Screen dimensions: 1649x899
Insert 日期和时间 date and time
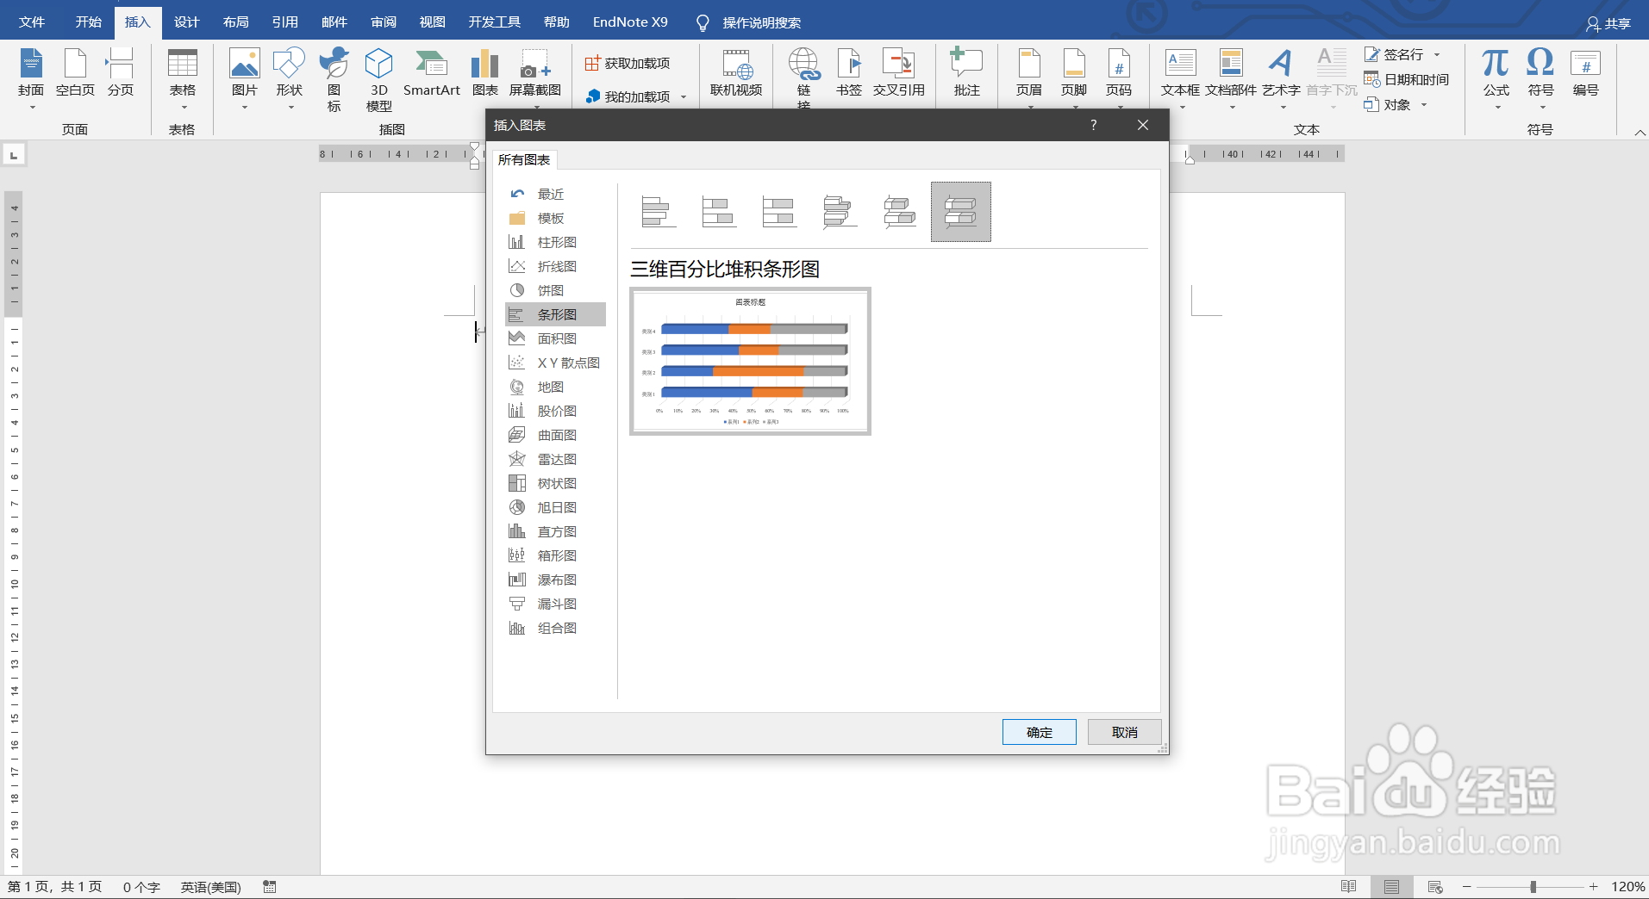1407,79
